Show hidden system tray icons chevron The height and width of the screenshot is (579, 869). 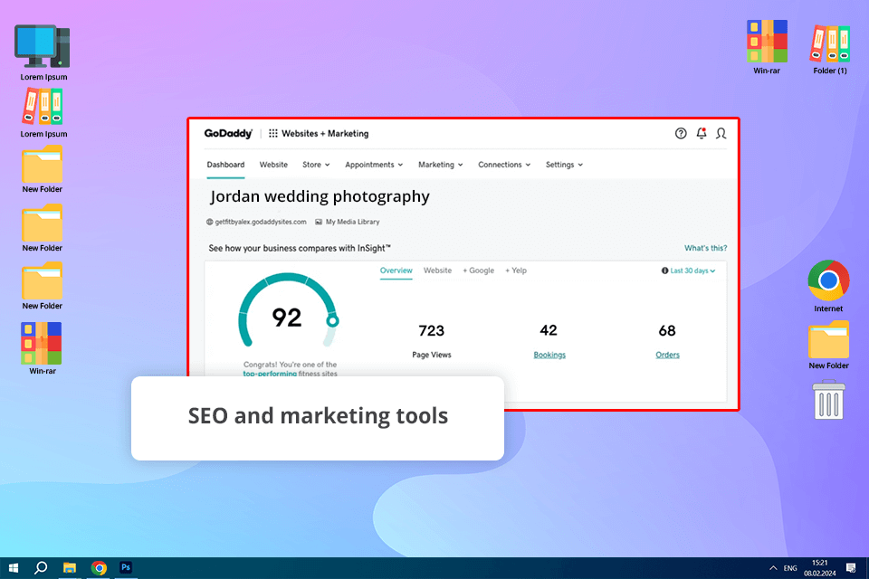click(x=772, y=568)
